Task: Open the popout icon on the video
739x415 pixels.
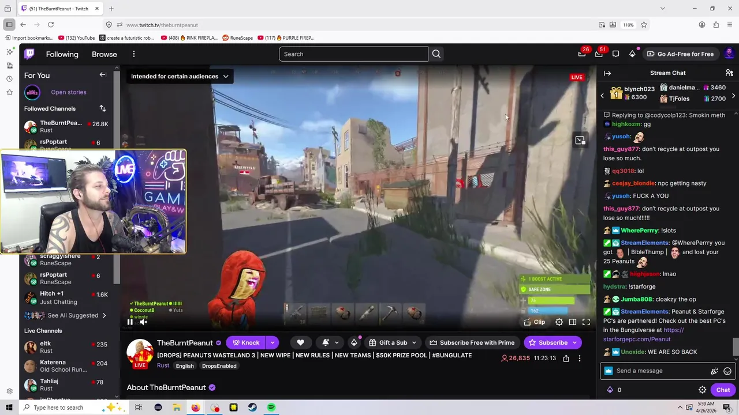Action: point(580,141)
